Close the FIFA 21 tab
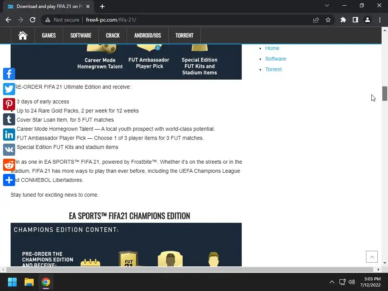This screenshot has height=291, width=388. pyautogui.click(x=88, y=6)
